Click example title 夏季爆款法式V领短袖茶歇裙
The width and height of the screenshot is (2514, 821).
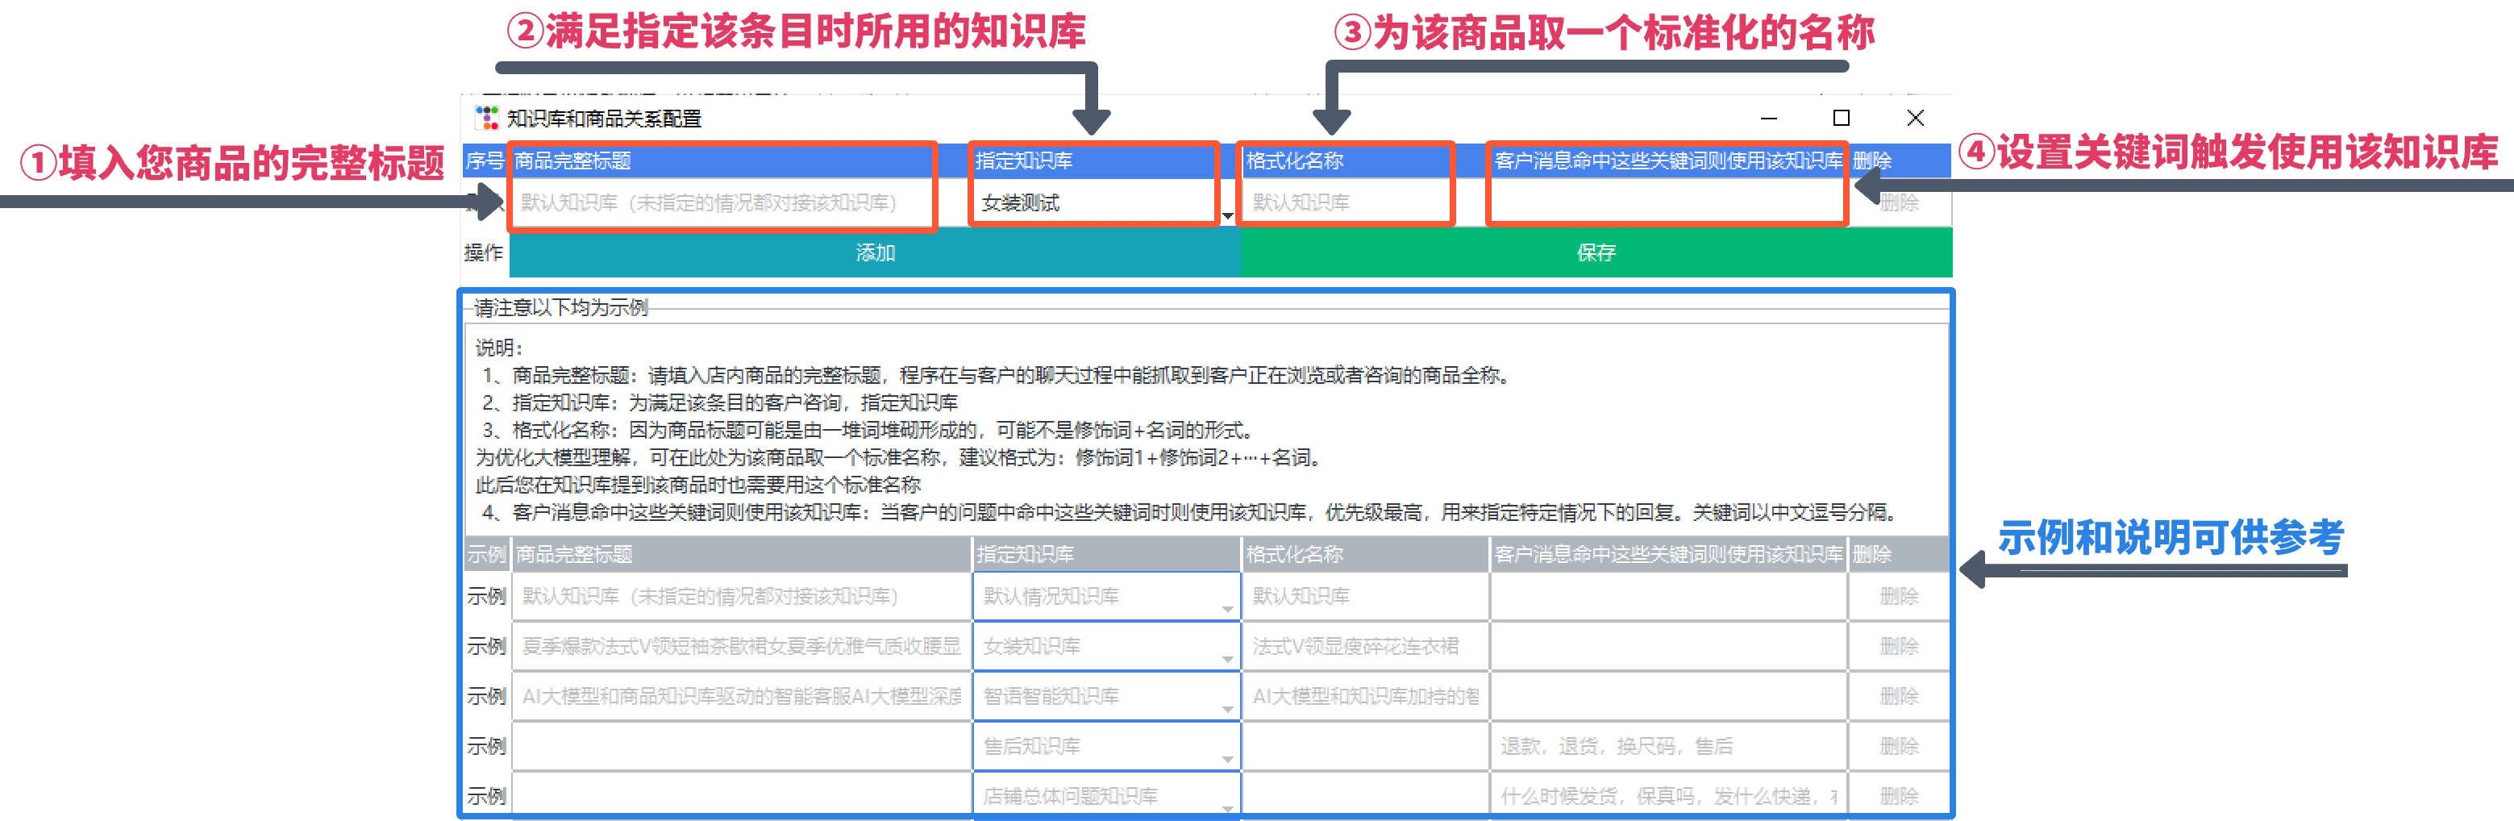[742, 646]
